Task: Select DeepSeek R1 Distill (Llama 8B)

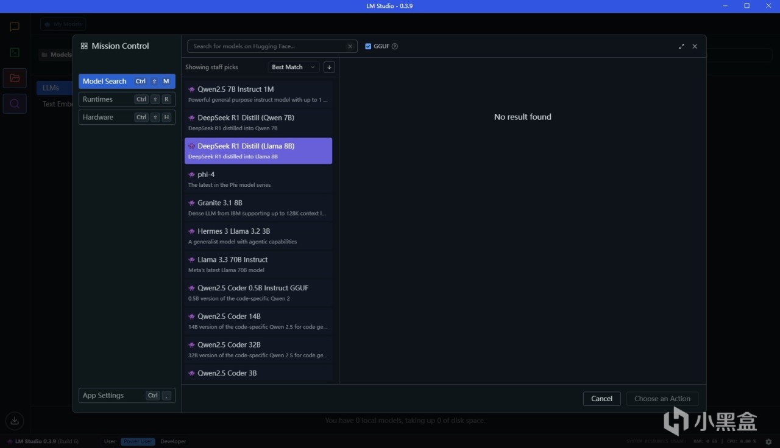Action: click(258, 151)
